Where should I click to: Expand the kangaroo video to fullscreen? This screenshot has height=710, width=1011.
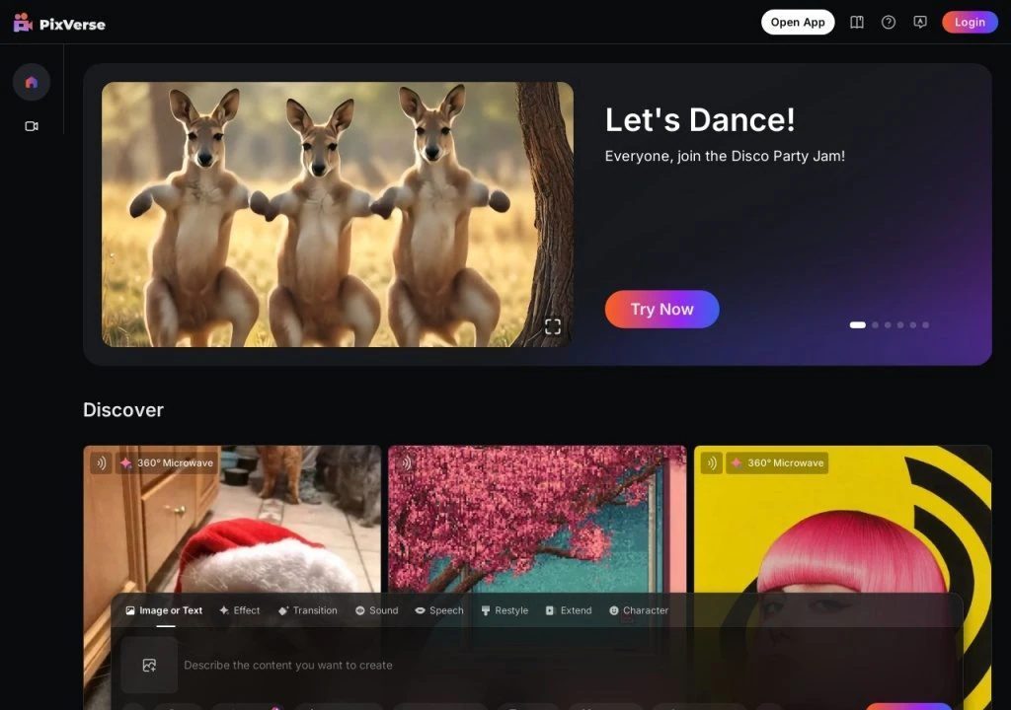553,326
